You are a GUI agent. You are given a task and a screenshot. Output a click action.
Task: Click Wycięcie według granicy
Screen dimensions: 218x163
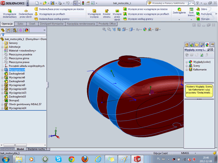(138, 19)
